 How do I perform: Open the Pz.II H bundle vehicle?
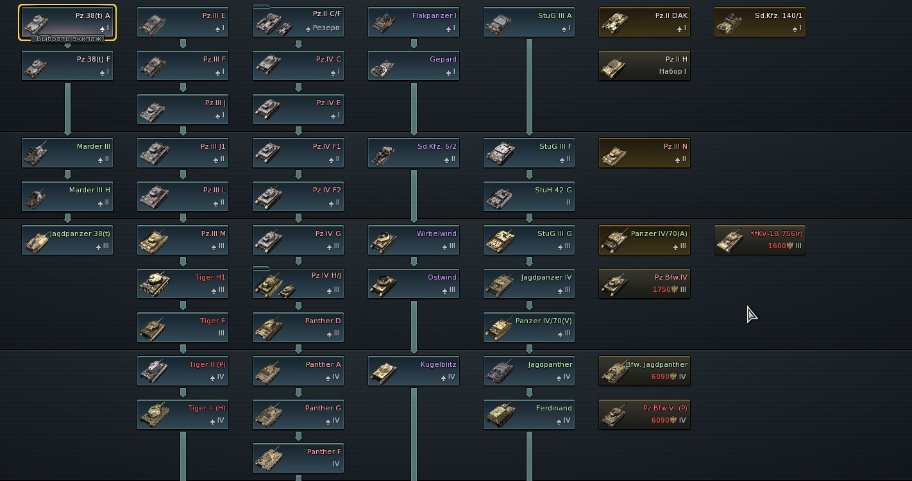(645, 65)
